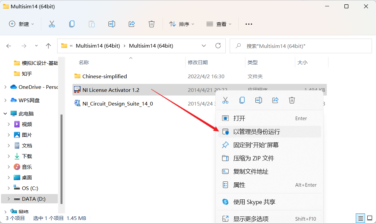Open the 排序 sorting dropdown
The width and height of the screenshot is (376, 223).
[182, 24]
